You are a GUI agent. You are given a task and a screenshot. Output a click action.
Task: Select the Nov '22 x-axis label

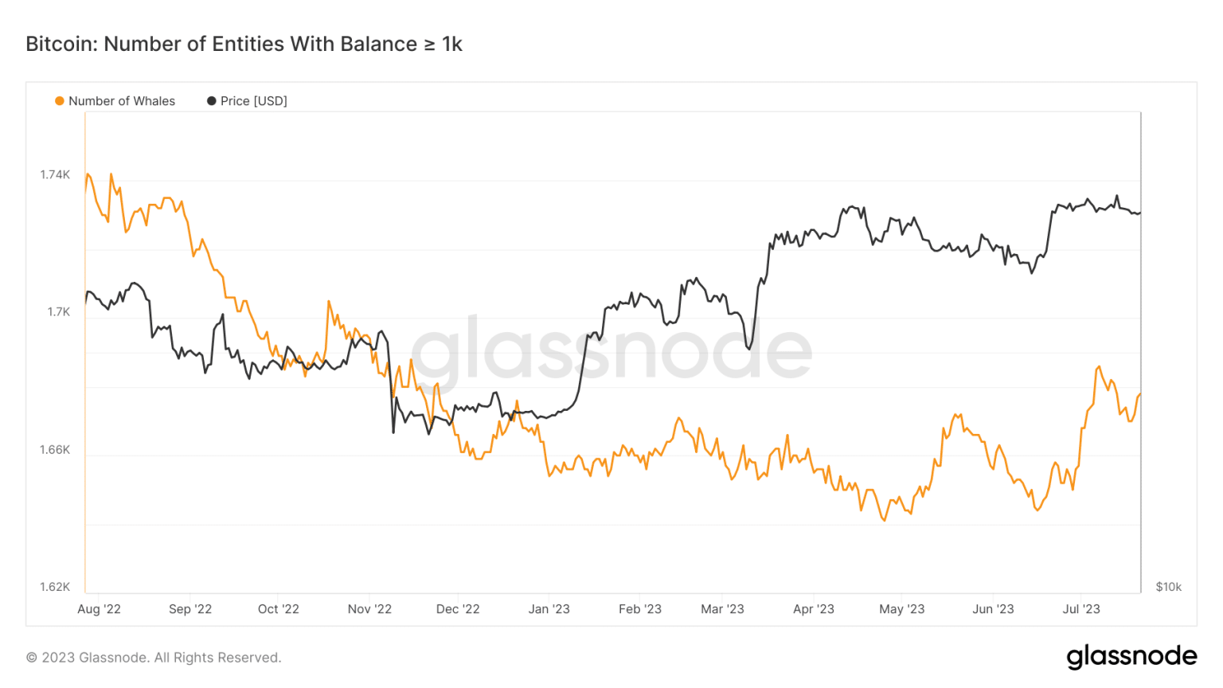(369, 609)
